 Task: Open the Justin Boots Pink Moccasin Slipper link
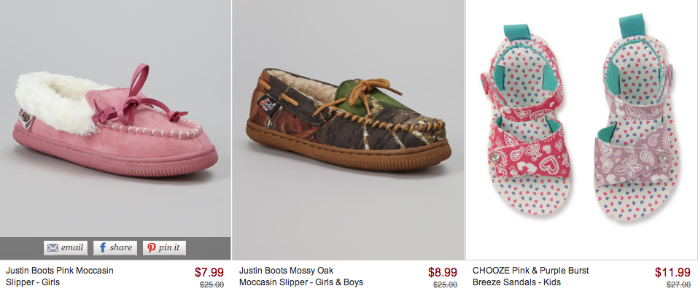59,276
